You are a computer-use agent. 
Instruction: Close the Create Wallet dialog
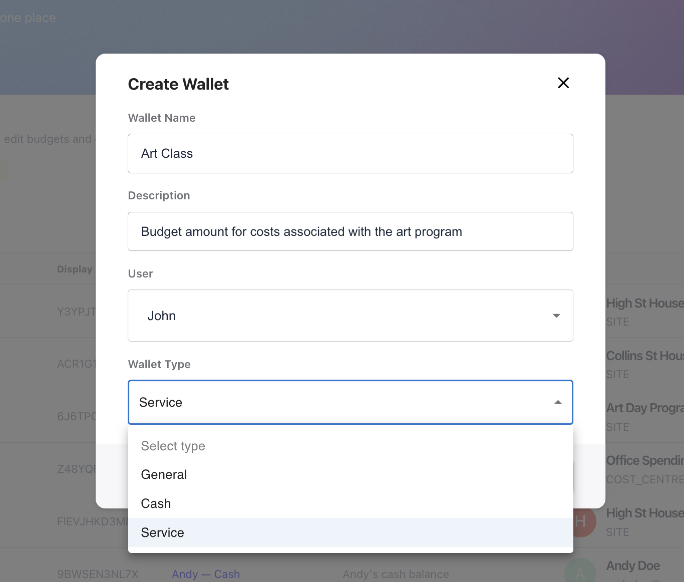click(563, 83)
